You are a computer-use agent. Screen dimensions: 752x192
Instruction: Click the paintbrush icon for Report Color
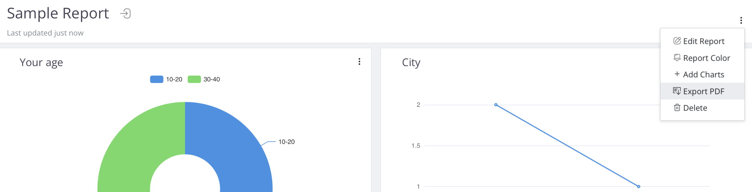677,58
